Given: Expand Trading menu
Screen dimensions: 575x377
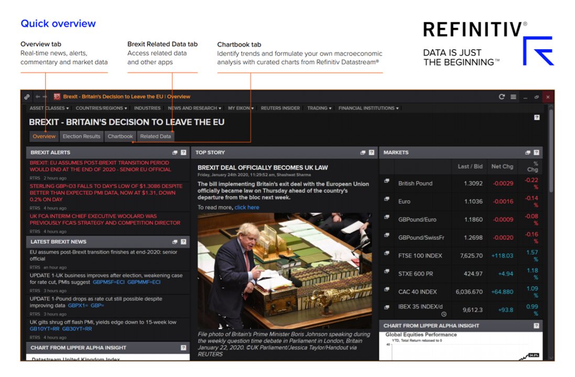Looking at the screenshot, I should click(319, 108).
